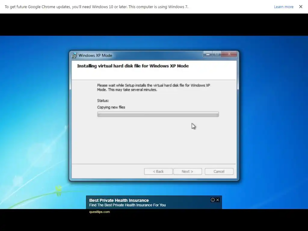The image size is (308, 231).
Task: Visit the questtips.com ad link
Action: click(x=99, y=212)
